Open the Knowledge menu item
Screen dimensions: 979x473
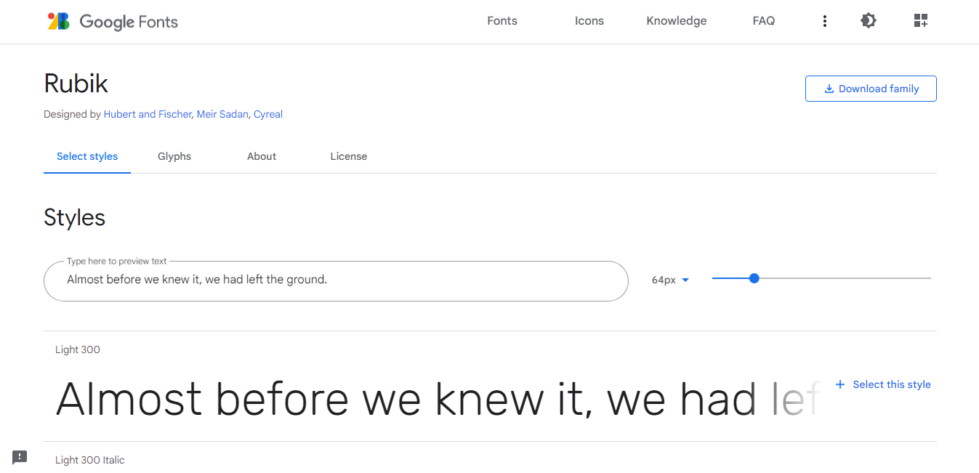tap(676, 21)
